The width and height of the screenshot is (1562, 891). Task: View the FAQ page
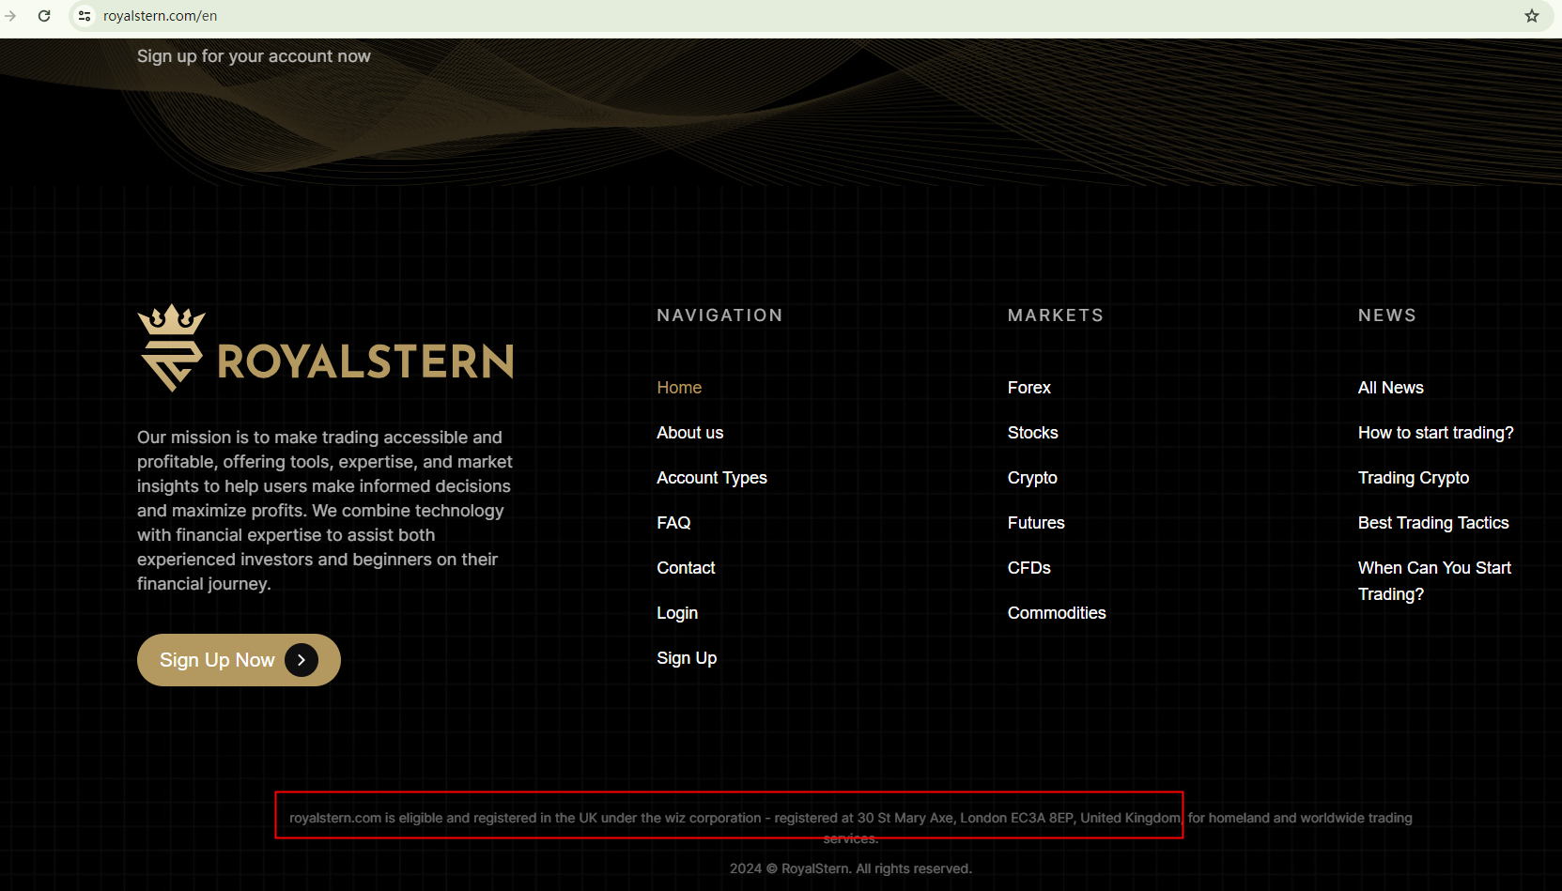[673, 523]
